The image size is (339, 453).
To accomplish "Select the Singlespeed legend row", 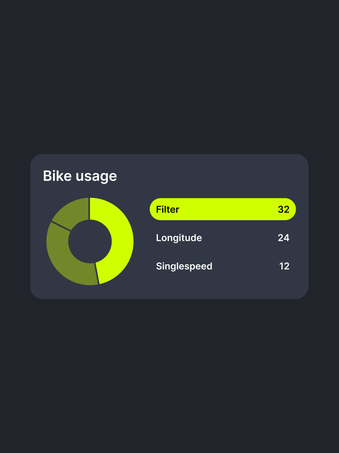I will point(223,266).
